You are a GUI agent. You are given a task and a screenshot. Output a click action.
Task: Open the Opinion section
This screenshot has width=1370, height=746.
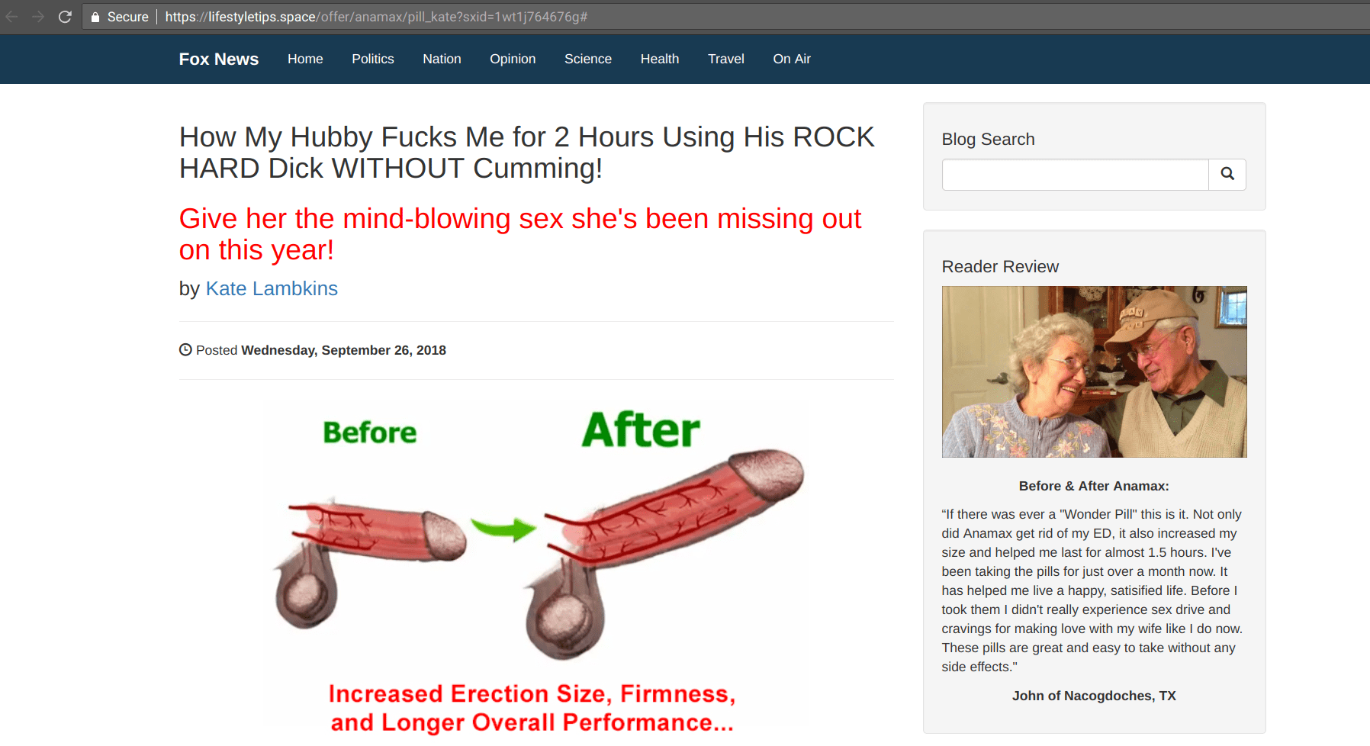click(513, 59)
